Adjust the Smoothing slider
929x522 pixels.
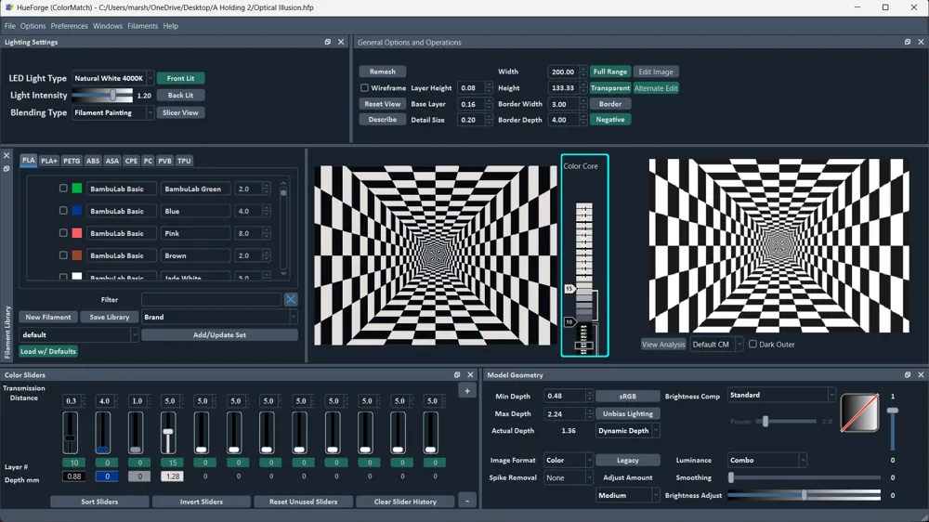coord(804,477)
